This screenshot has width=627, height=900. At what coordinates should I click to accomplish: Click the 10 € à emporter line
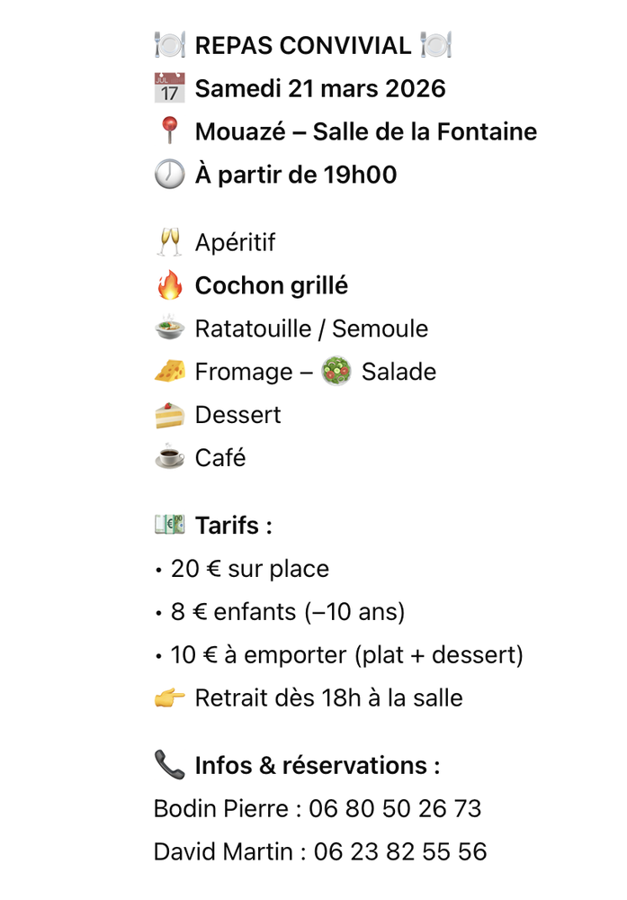pos(346,655)
